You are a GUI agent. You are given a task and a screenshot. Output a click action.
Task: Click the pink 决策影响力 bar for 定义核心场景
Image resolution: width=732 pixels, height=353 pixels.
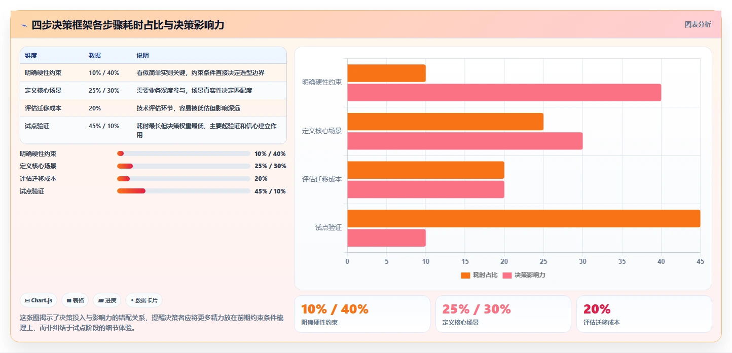(x=465, y=141)
